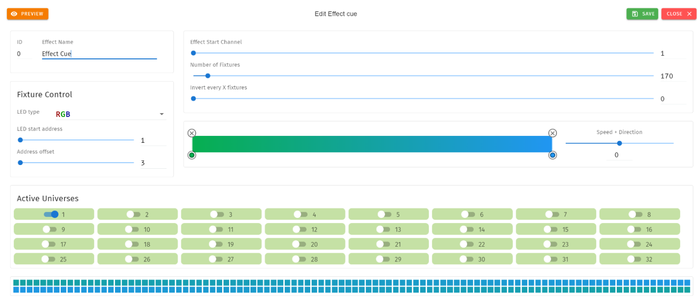The height and width of the screenshot is (306, 697).
Task: Enable universe 9 toggle
Action: pos(50,229)
